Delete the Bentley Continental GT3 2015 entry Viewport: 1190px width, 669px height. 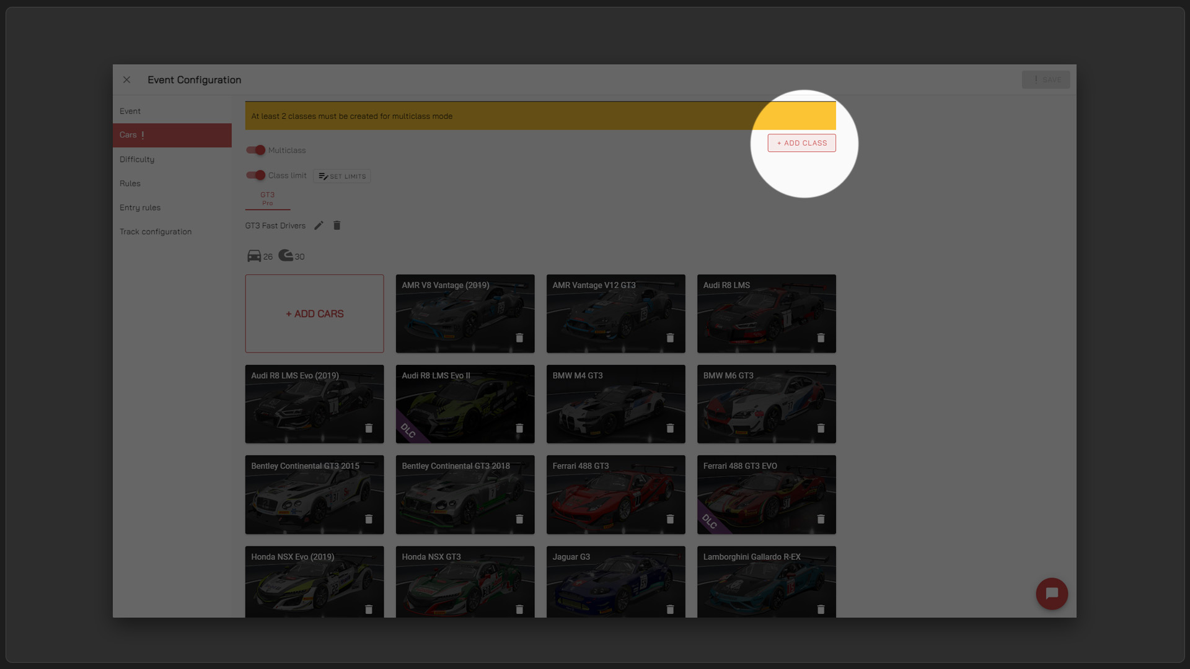coord(369,519)
